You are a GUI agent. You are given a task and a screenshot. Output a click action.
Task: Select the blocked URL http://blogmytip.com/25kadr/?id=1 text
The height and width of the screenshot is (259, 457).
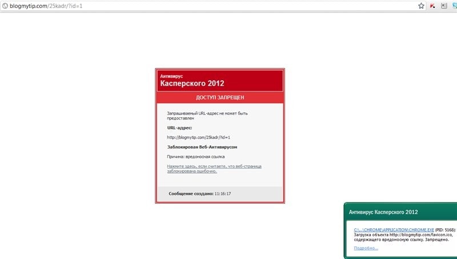198,137
